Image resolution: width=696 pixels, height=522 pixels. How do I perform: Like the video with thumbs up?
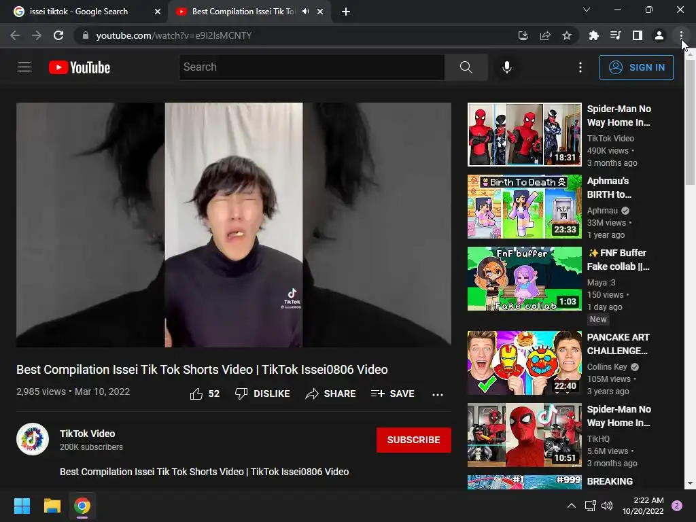tap(205, 394)
